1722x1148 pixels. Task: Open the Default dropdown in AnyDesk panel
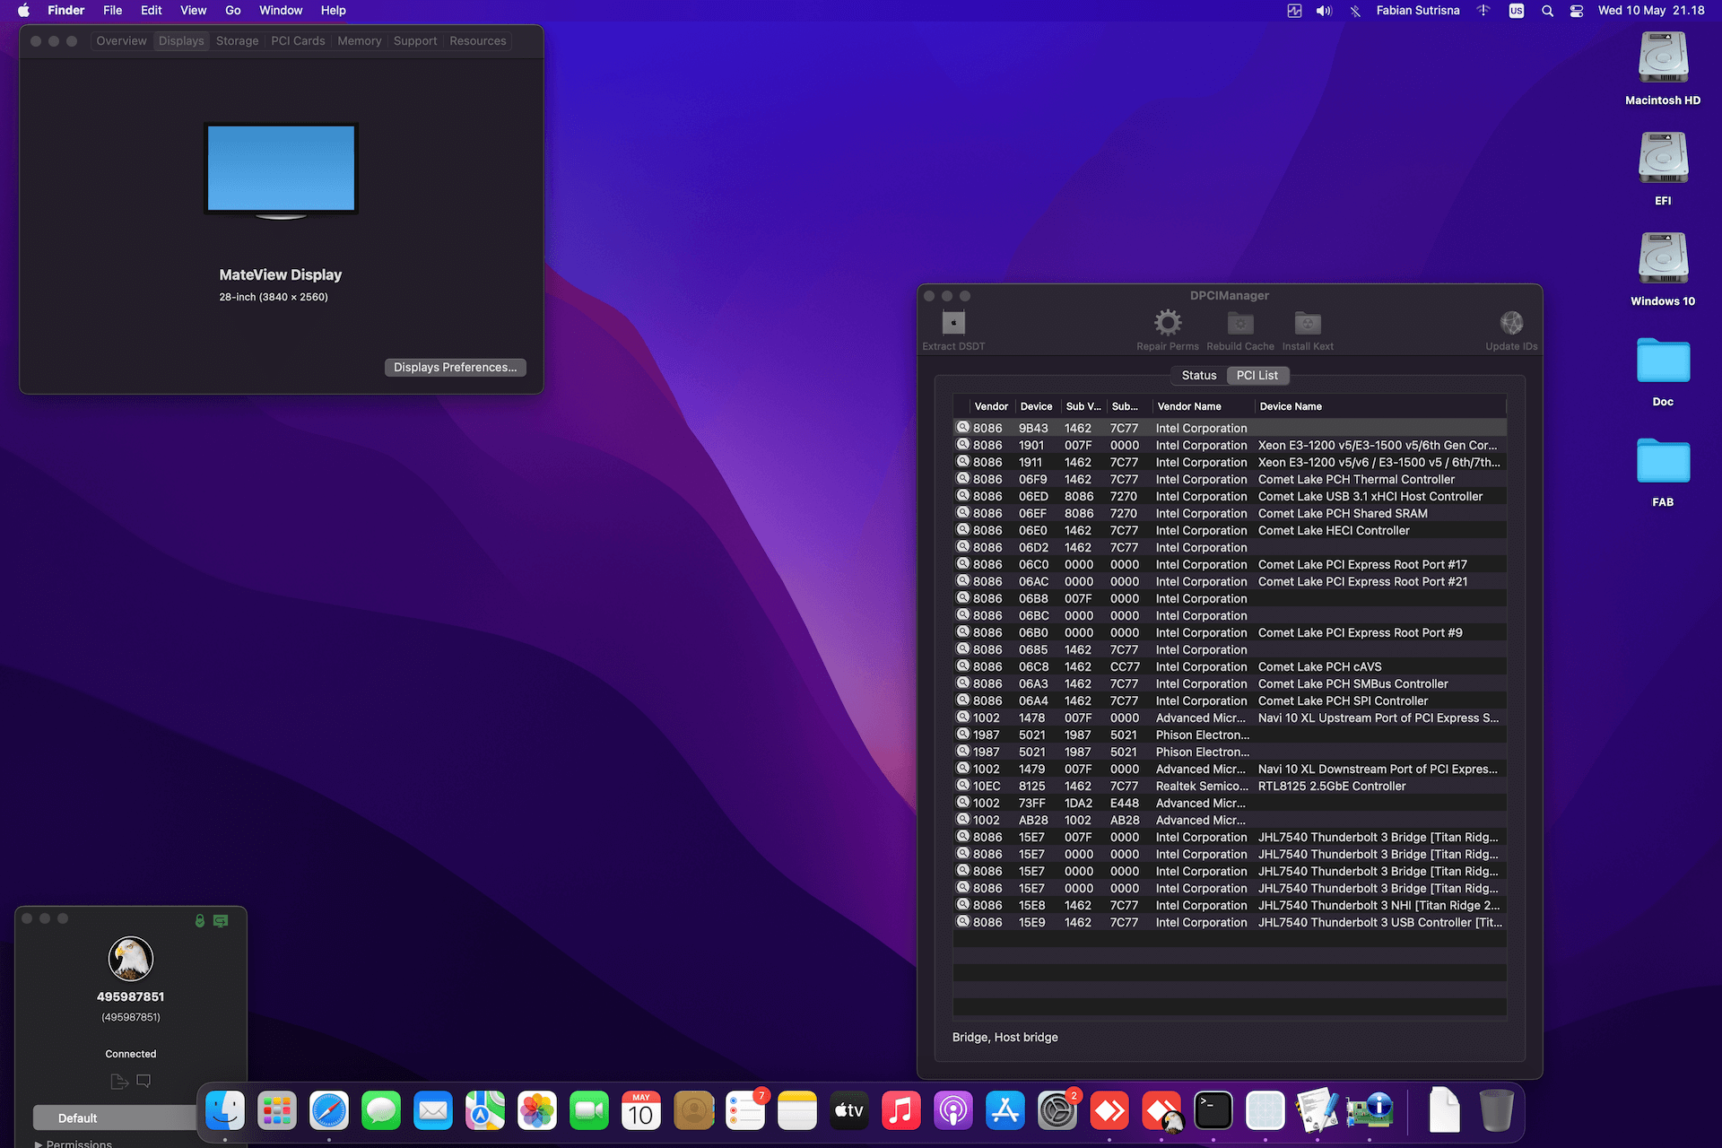pyautogui.click(x=115, y=1118)
